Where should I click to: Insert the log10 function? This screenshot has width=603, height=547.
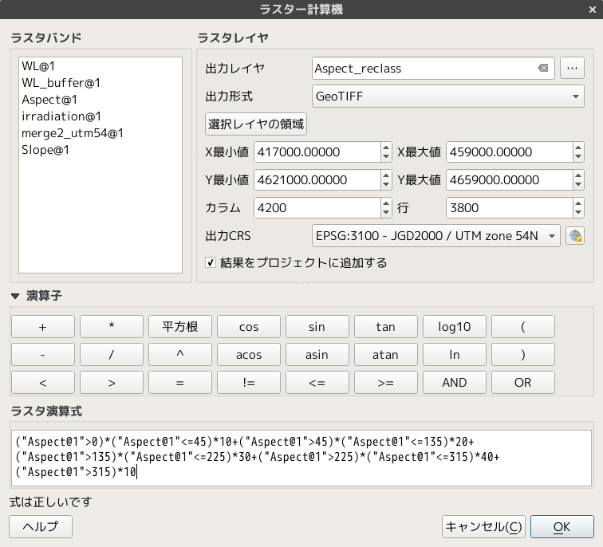pyautogui.click(x=454, y=327)
